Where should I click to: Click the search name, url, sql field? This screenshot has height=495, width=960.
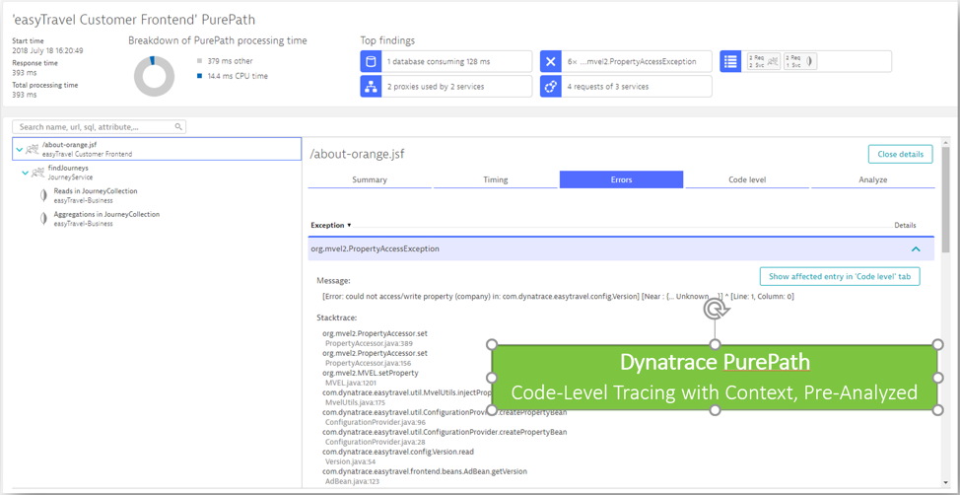[x=100, y=127]
